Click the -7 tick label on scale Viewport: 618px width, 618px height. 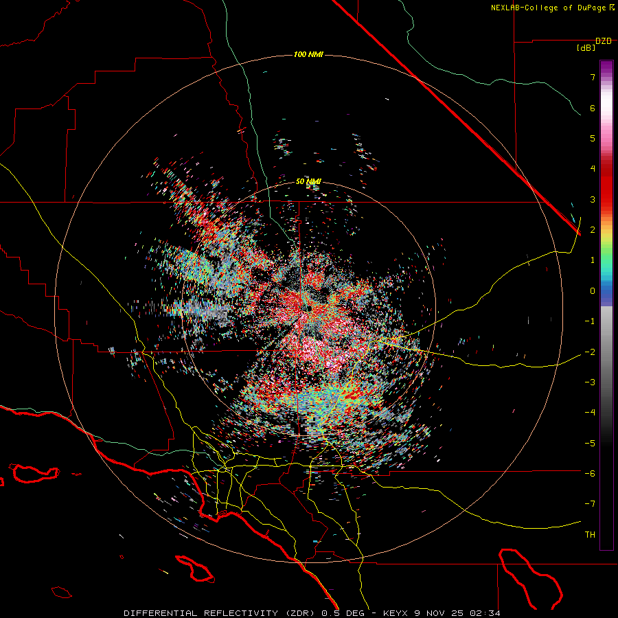click(x=590, y=504)
